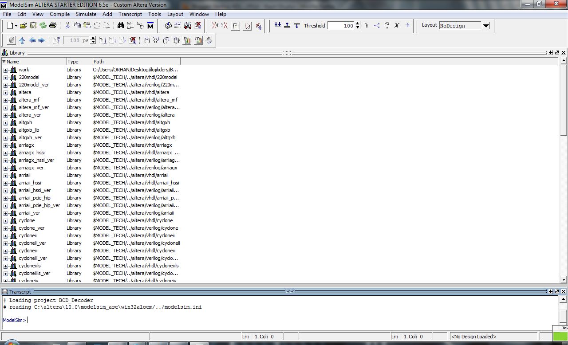Click the blue up-arrow icon
The height and width of the screenshot is (345, 568).
(x=22, y=40)
